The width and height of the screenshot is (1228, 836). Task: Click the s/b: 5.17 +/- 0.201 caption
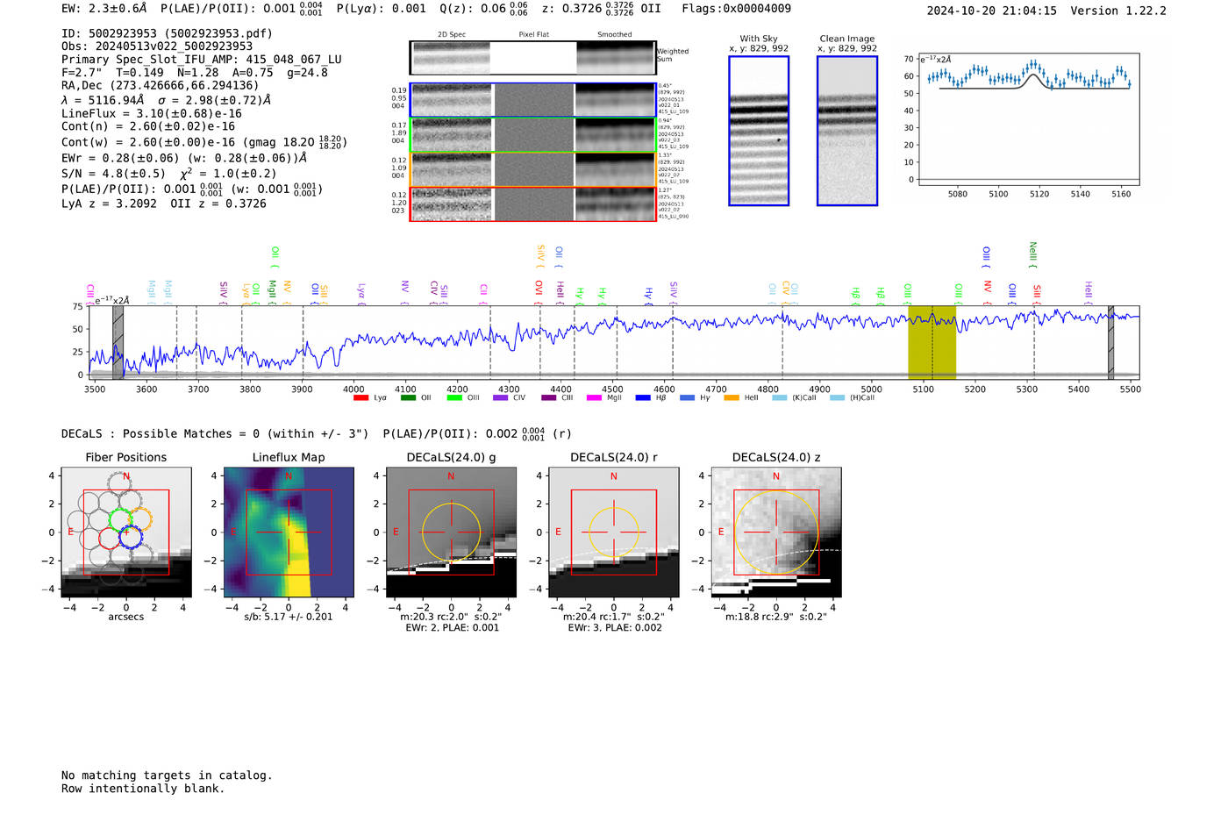click(x=289, y=617)
